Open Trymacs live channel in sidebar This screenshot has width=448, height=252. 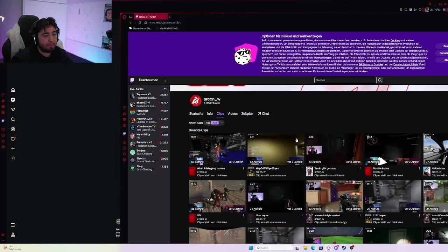149,96
